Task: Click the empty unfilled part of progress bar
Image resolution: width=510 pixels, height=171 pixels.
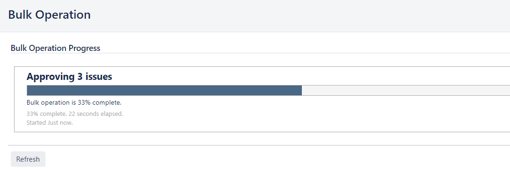Action: pos(405,91)
